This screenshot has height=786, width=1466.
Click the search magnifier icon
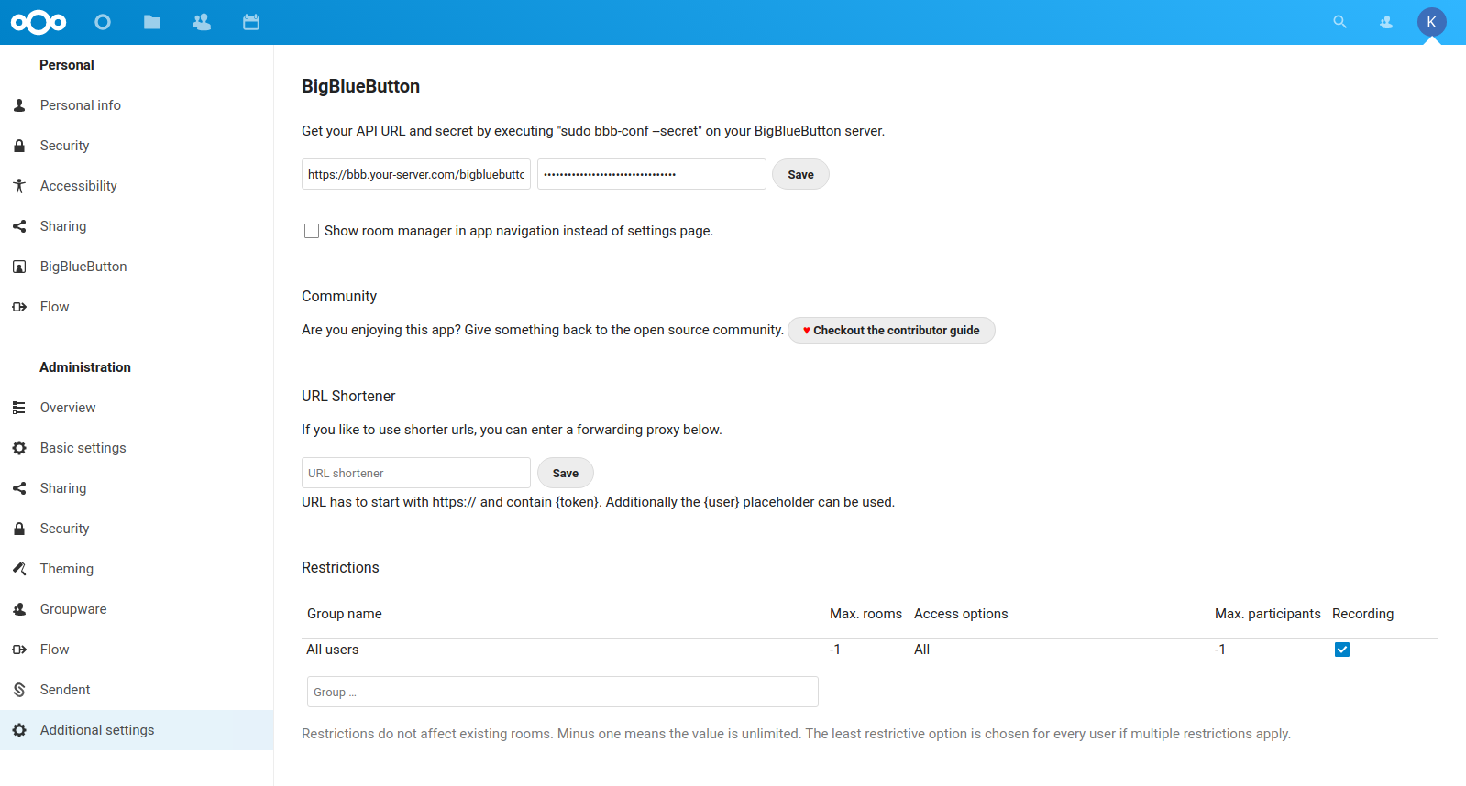coord(1339,22)
